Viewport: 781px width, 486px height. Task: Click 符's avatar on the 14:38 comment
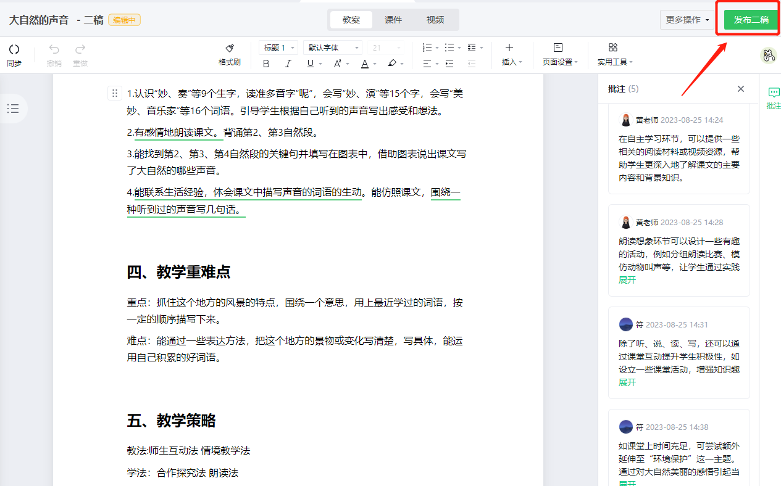625,427
